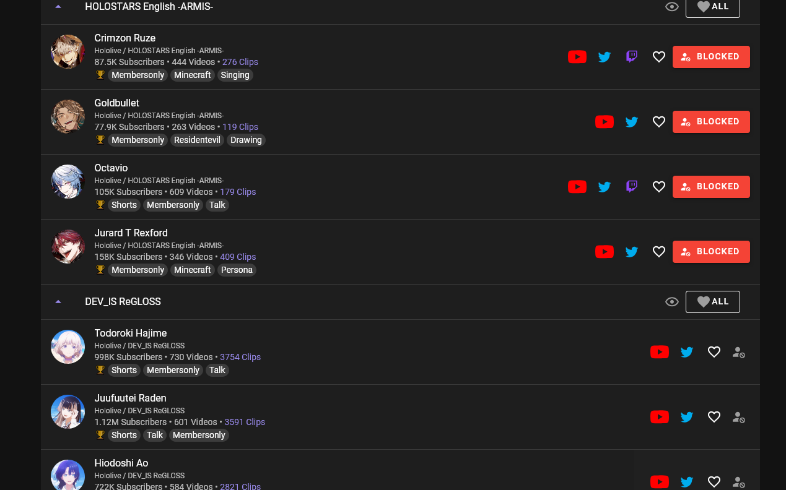Toggle favorite heart for Juufuutei Raden

(714, 417)
